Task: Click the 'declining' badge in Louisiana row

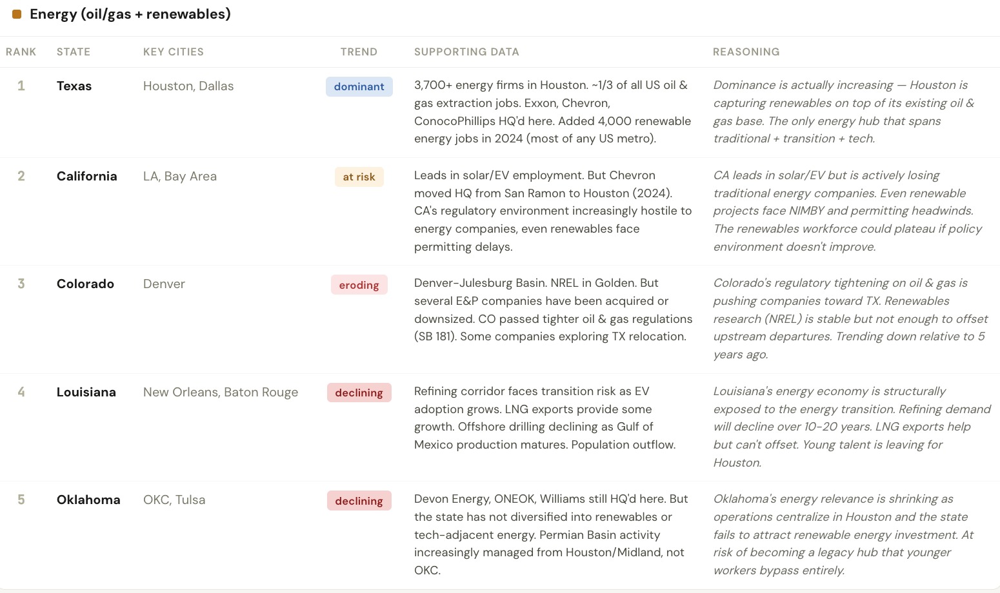Action: (359, 393)
